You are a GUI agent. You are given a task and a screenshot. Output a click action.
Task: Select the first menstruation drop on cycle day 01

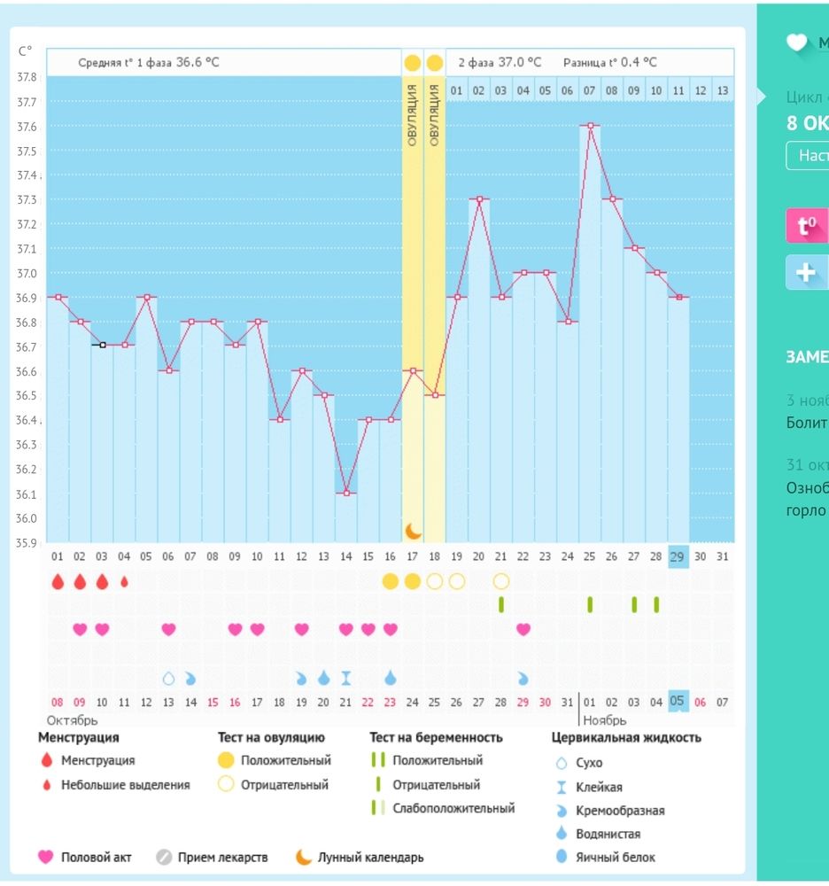pyautogui.click(x=58, y=582)
